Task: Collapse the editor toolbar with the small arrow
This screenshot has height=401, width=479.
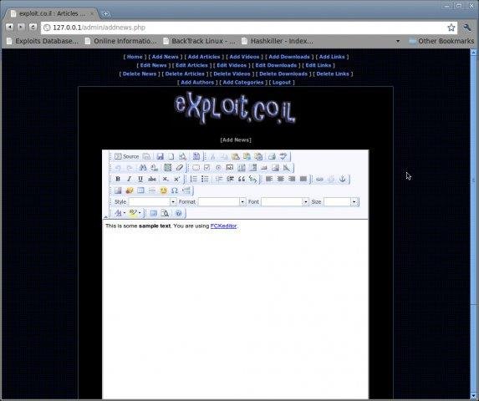Action: 105,216
